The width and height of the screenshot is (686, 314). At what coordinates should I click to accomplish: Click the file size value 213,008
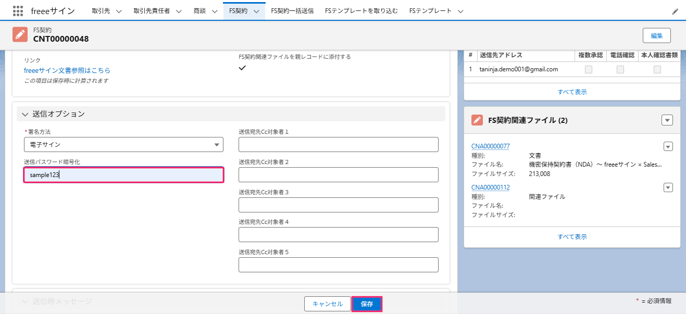[x=539, y=174]
